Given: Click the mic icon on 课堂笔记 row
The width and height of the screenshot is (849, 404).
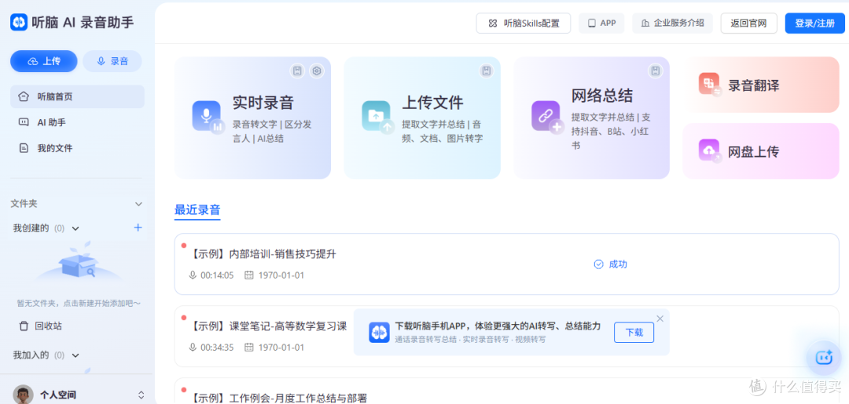Looking at the screenshot, I should coord(193,347).
